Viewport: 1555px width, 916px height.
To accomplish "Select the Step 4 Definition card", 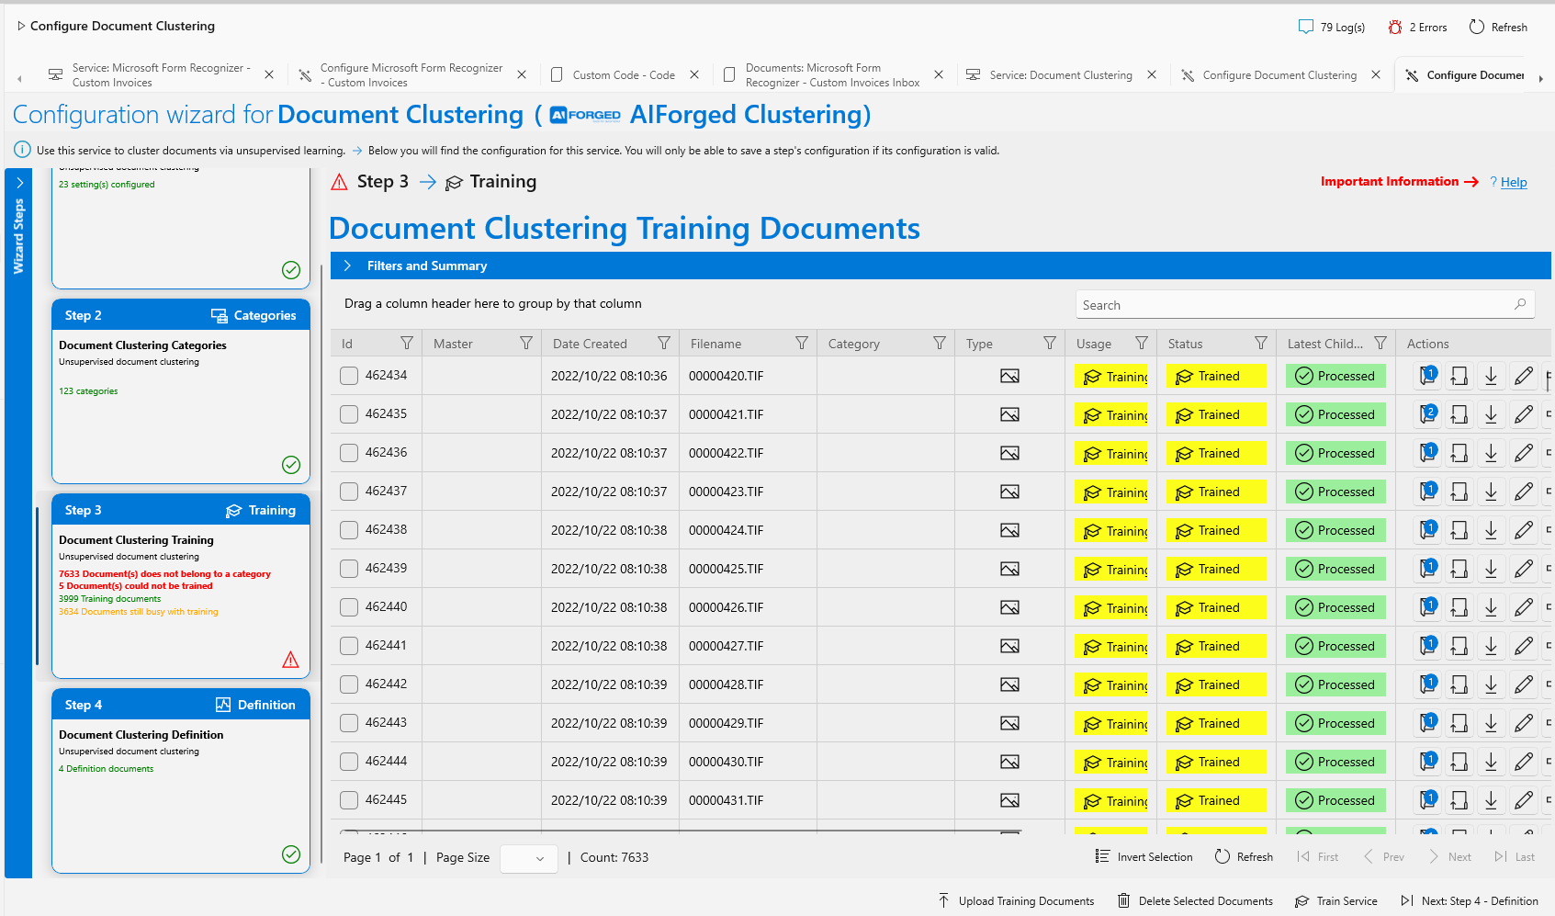I will tap(181, 781).
